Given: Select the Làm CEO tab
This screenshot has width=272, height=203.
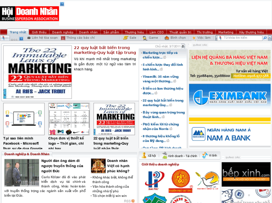Looking at the screenshot, I should [156, 32].
